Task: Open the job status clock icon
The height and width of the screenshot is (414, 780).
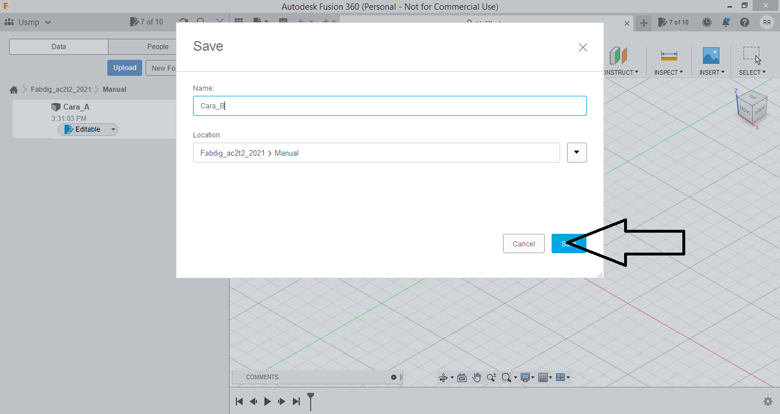Action: pos(707,22)
